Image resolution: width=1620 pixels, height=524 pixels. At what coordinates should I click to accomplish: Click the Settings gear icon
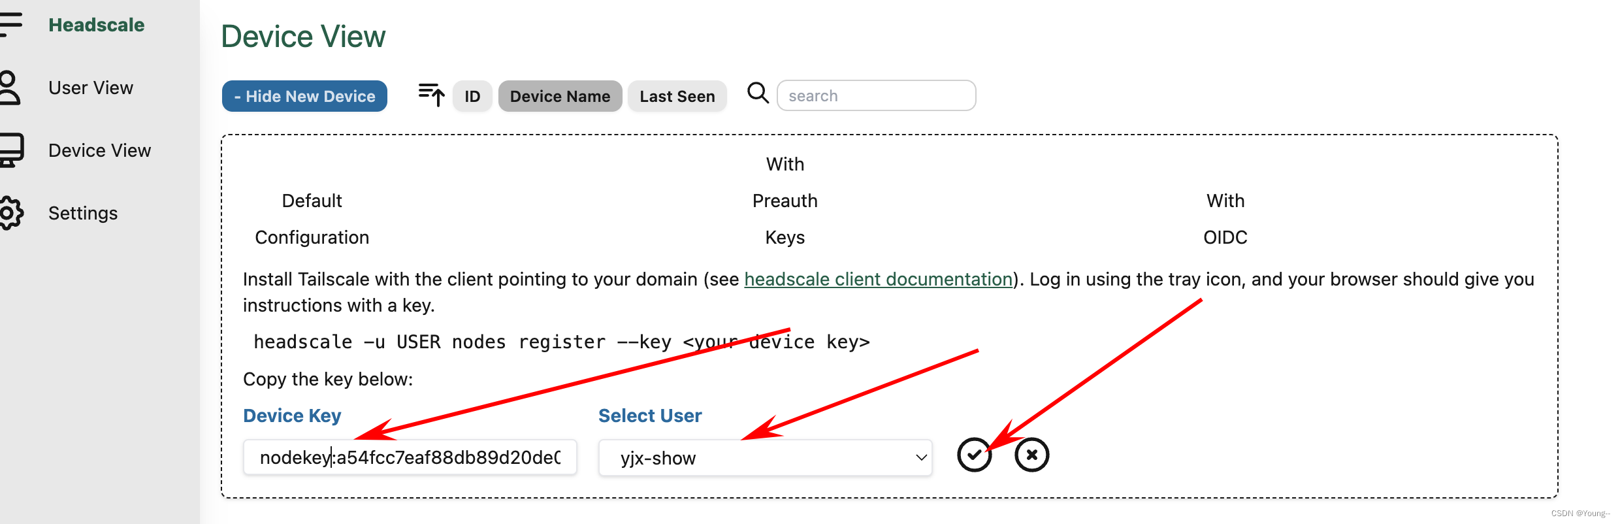coord(11,213)
